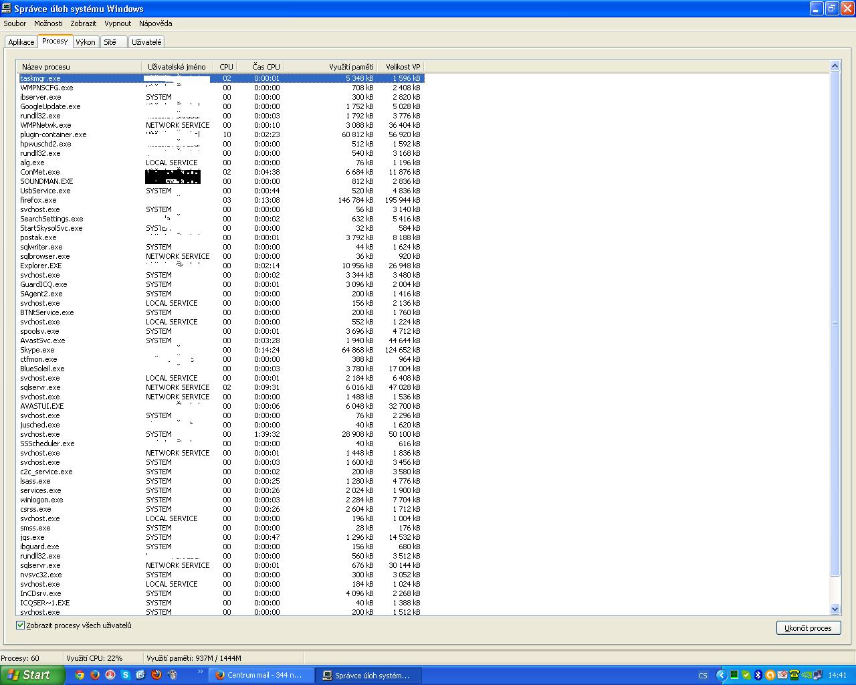Click the CS language indicator
Viewport: 856px width, 685px height.
tap(703, 676)
